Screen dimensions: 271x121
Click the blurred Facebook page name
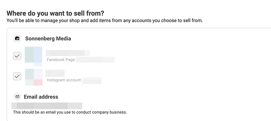[x=67, y=53]
